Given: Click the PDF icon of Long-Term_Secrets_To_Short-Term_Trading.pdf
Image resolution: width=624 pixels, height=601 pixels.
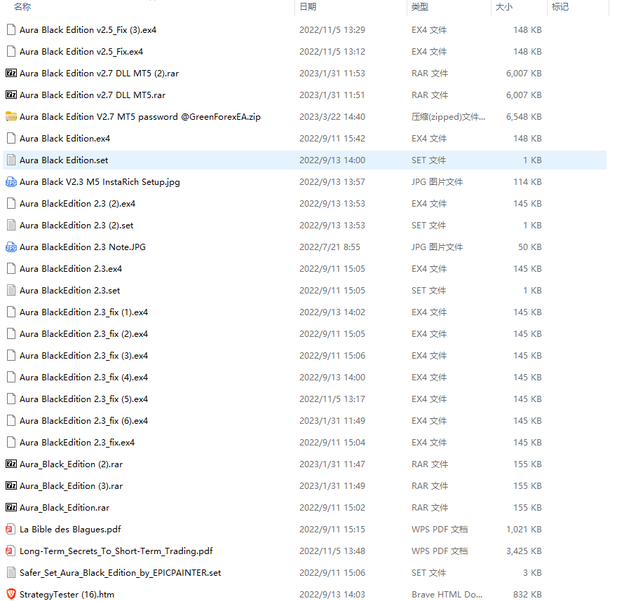Looking at the screenshot, I should [11, 551].
